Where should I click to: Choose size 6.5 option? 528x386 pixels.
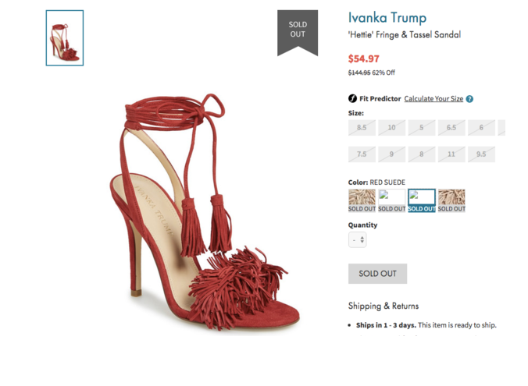[x=451, y=127]
